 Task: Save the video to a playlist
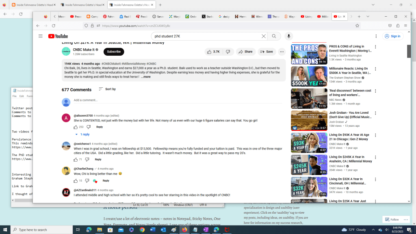point(266,52)
